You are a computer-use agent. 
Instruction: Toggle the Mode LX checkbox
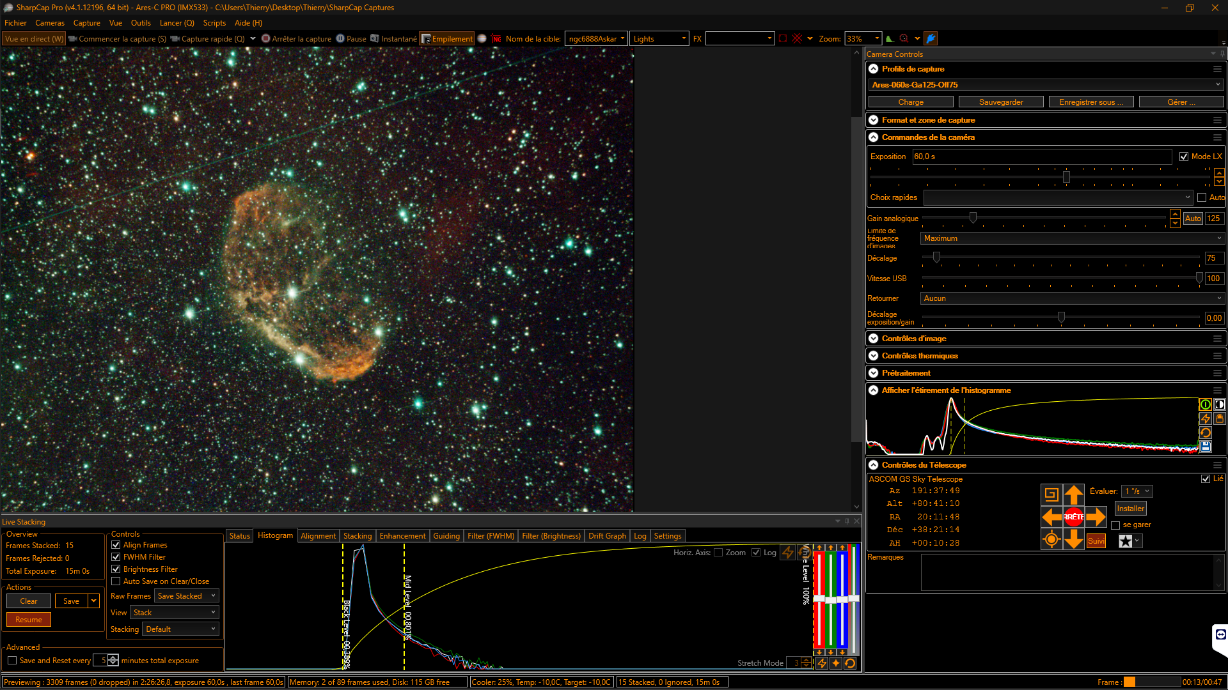click(1184, 157)
